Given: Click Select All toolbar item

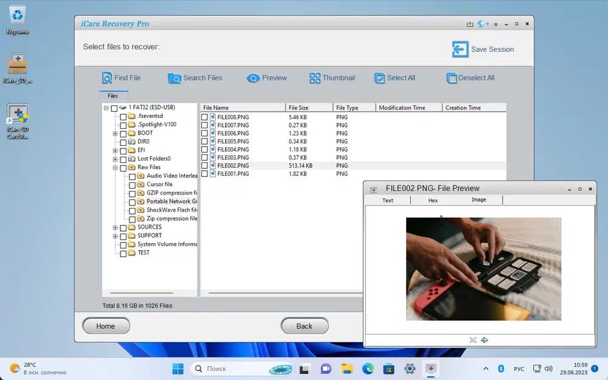Looking at the screenshot, I should [395, 78].
